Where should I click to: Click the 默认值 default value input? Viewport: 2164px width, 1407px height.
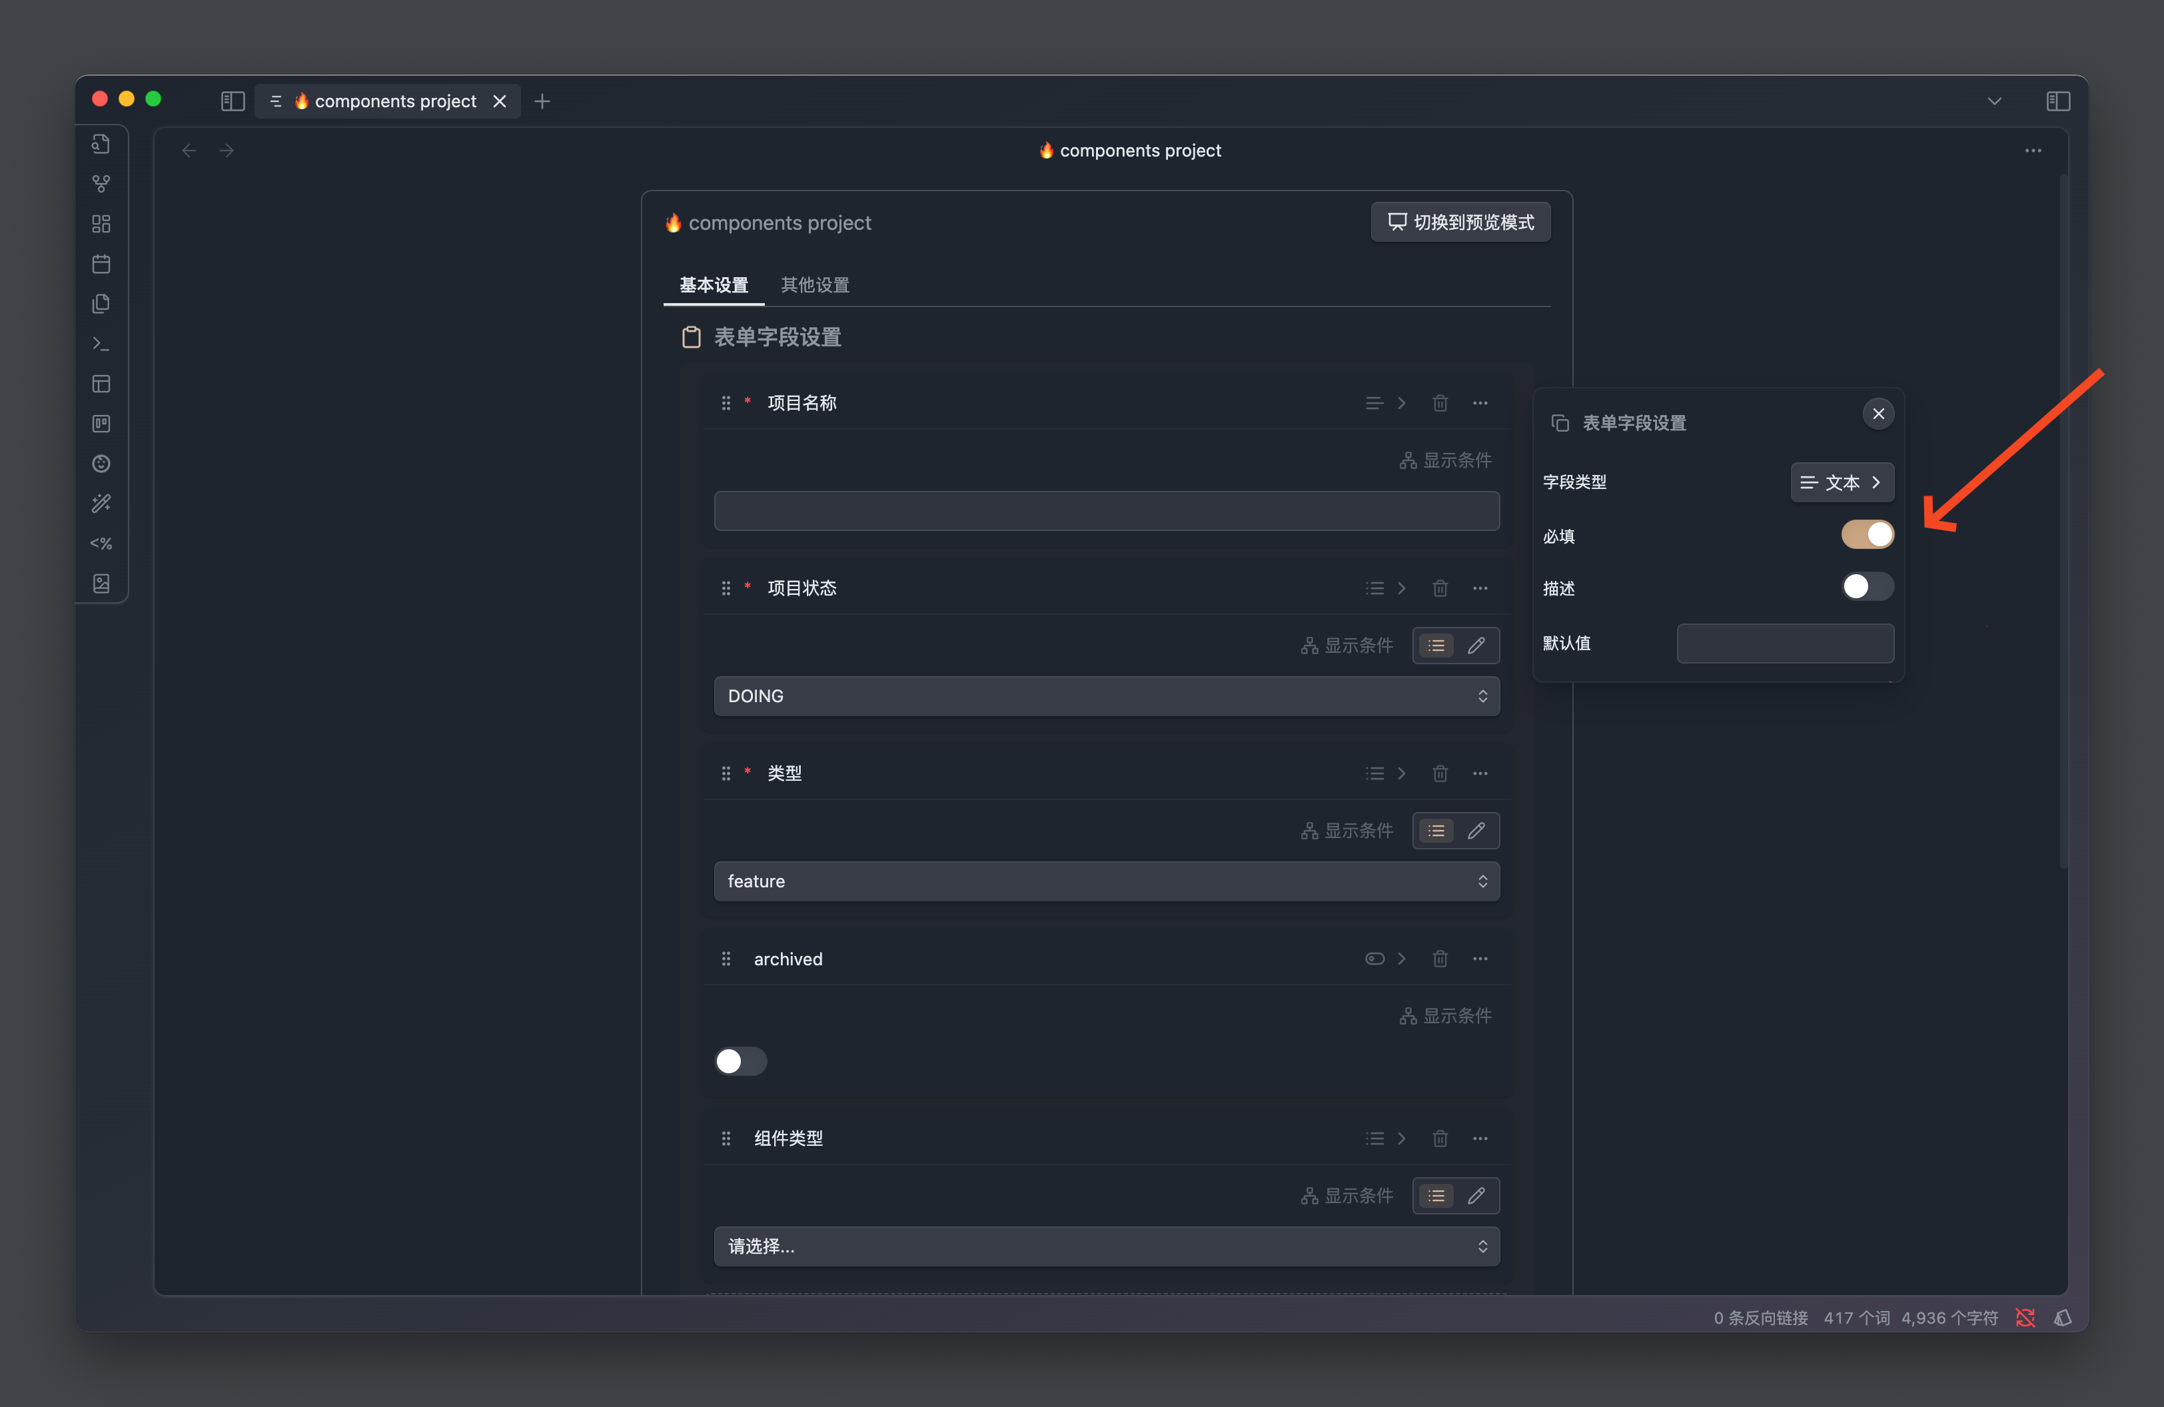(x=1784, y=644)
